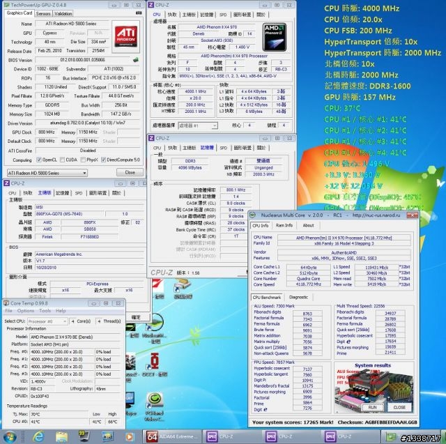Click the 確定 button in CPU-Z mainboard window
Image resolution: width=446 pixels, height=444 pixels.
pyautogui.click(x=136, y=317)
